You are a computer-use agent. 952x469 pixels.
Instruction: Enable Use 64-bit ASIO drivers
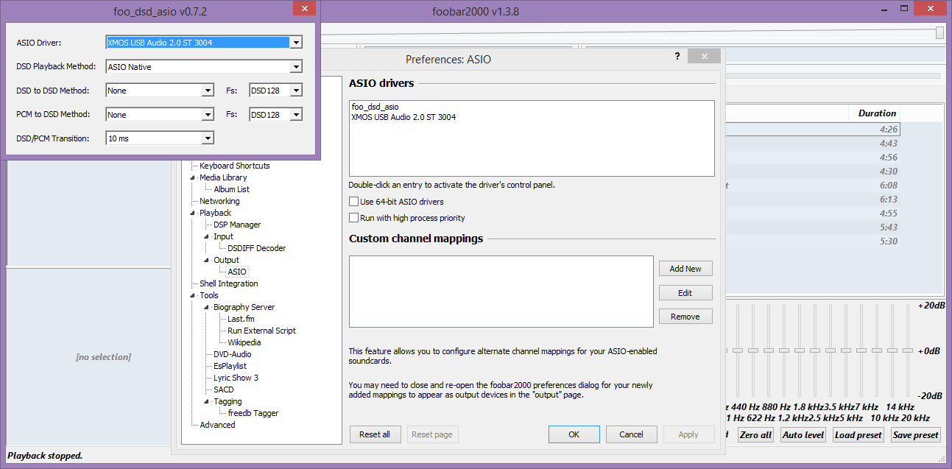(x=354, y=202)
